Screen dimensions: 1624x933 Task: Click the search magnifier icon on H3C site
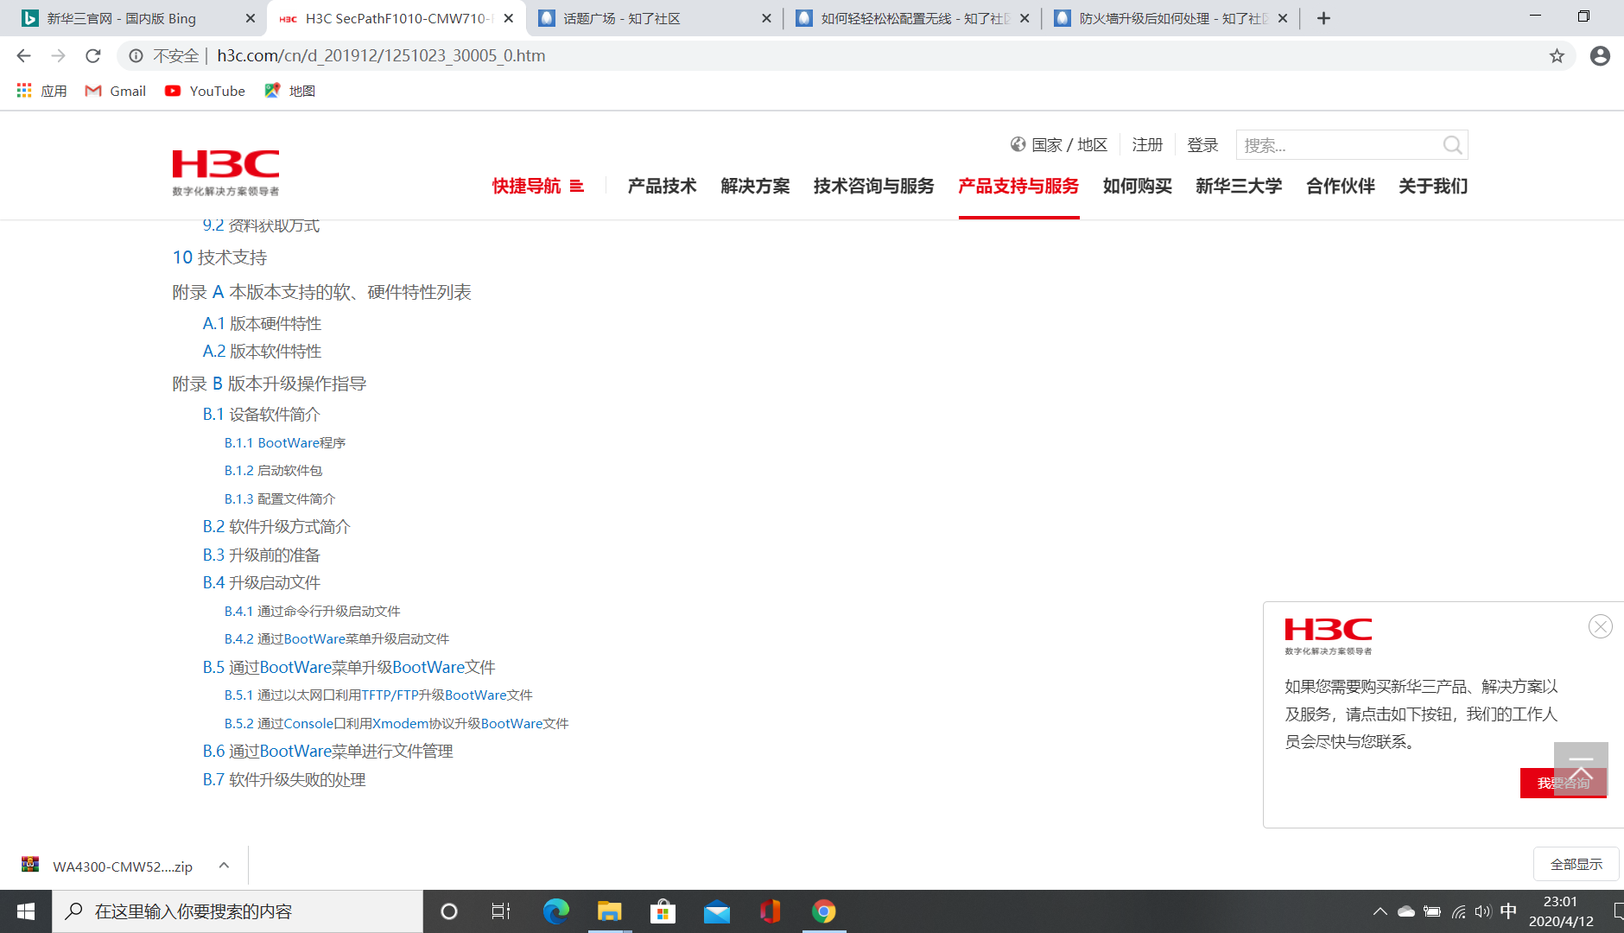click(x=1452, y=145)
